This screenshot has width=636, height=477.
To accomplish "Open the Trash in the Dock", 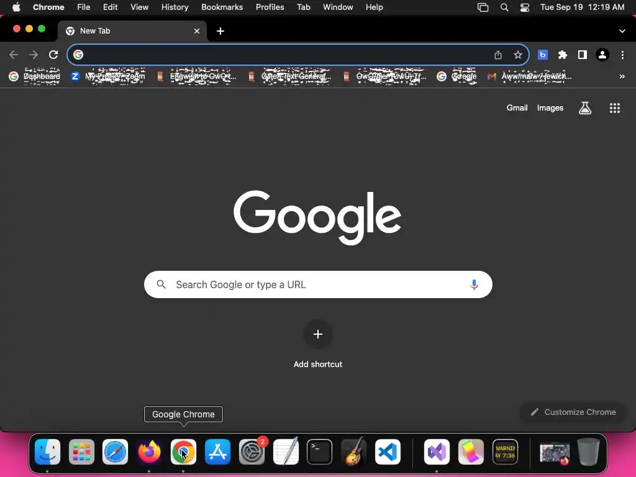I will point(588,452).
